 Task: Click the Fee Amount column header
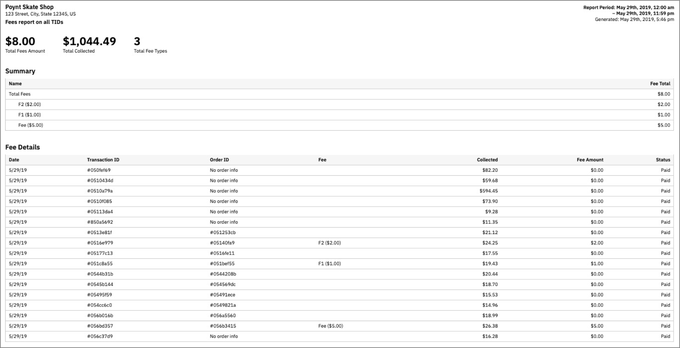pyautogui.click(x=590, y=160)
